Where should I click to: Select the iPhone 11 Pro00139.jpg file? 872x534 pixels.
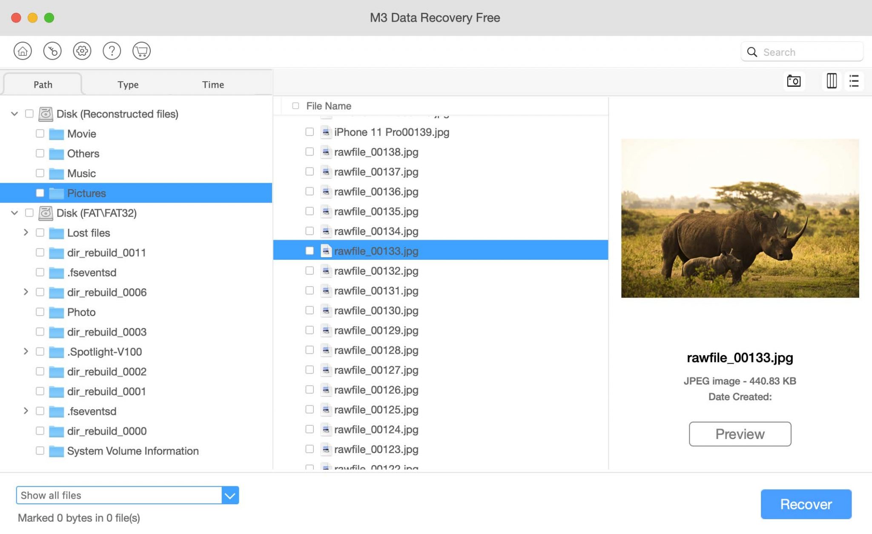(391, 132)
